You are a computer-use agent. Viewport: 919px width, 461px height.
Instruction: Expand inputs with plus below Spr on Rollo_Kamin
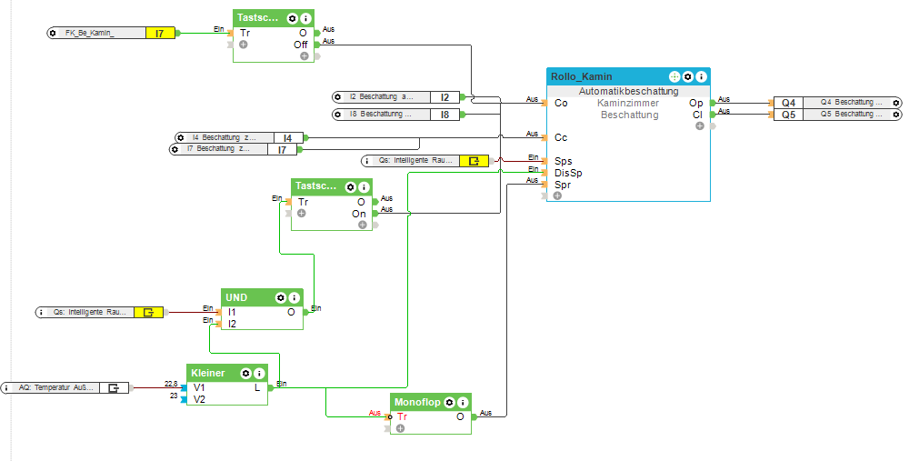[557, 195]
